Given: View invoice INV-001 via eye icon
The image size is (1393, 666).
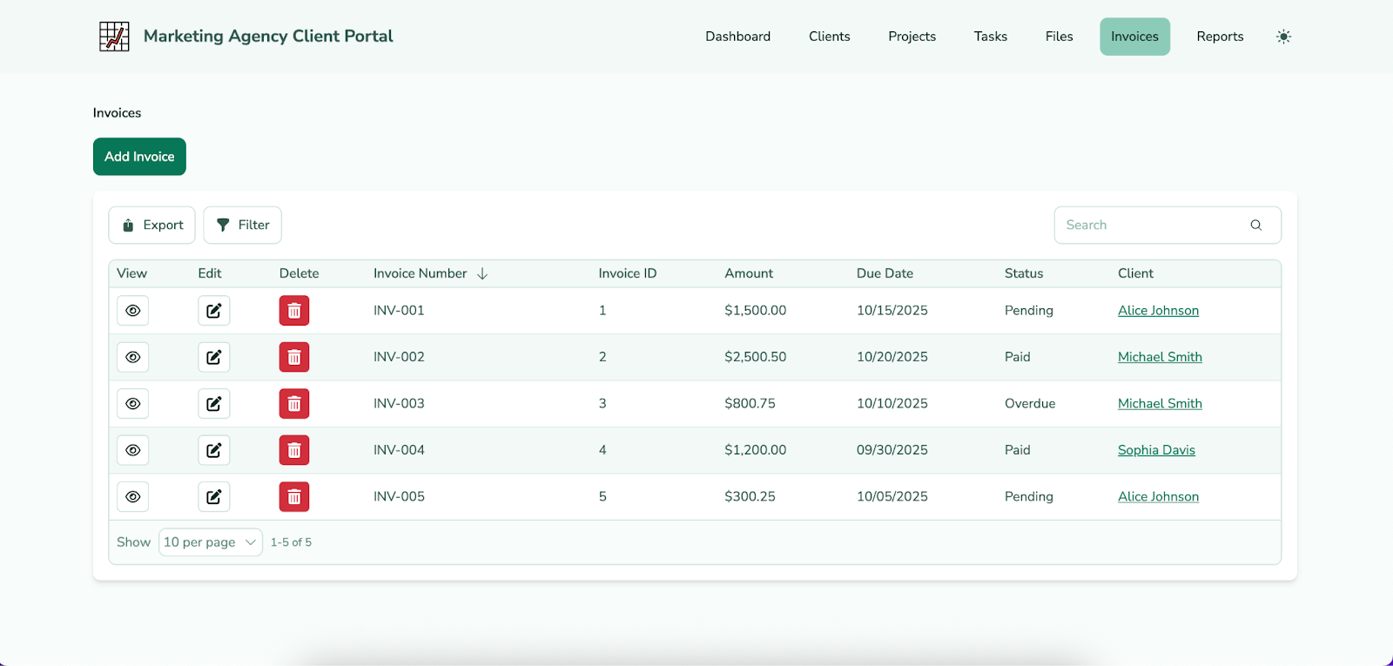Looking at the screenshot, I should [133, 311].
